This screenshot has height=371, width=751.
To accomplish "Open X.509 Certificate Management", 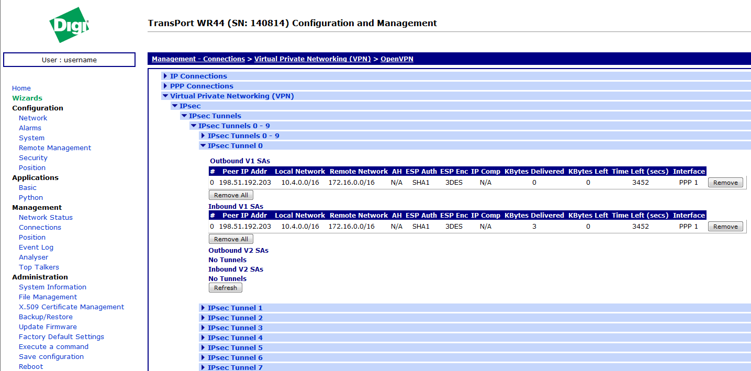I will pos(71,307).
